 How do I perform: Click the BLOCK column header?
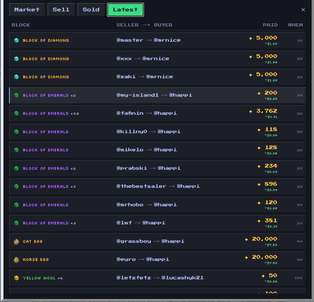21,25
